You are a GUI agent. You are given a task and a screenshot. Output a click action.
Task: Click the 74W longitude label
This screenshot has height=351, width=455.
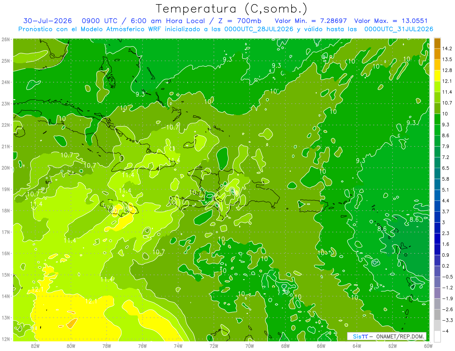(178, 346)
